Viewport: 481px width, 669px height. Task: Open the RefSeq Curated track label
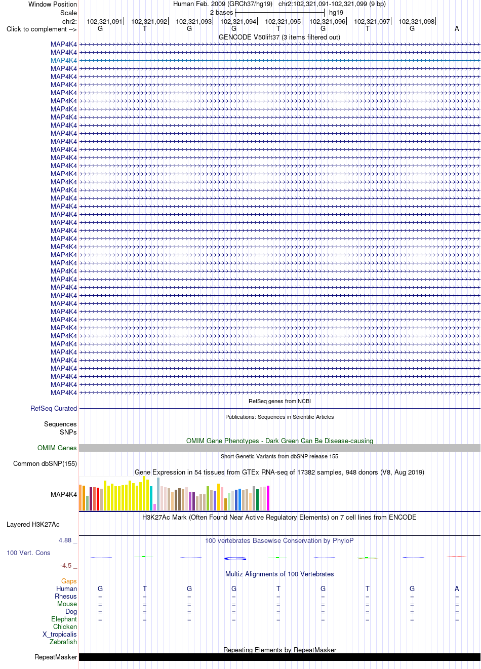pyautogui.click(x=54, y=408)
